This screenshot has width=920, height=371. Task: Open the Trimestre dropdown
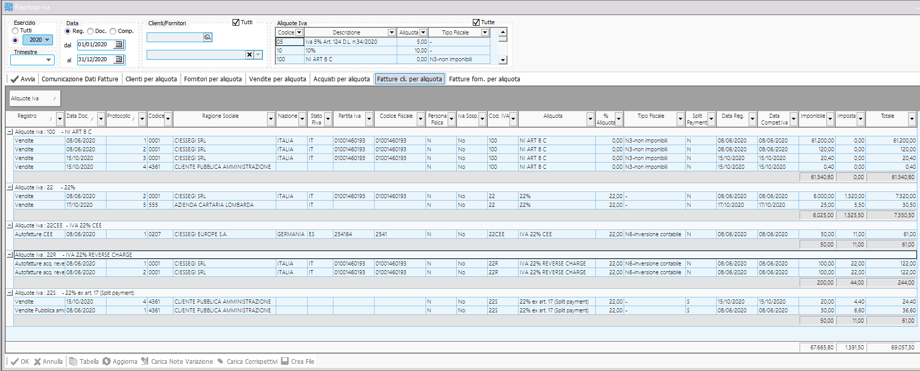coord(49,60)
